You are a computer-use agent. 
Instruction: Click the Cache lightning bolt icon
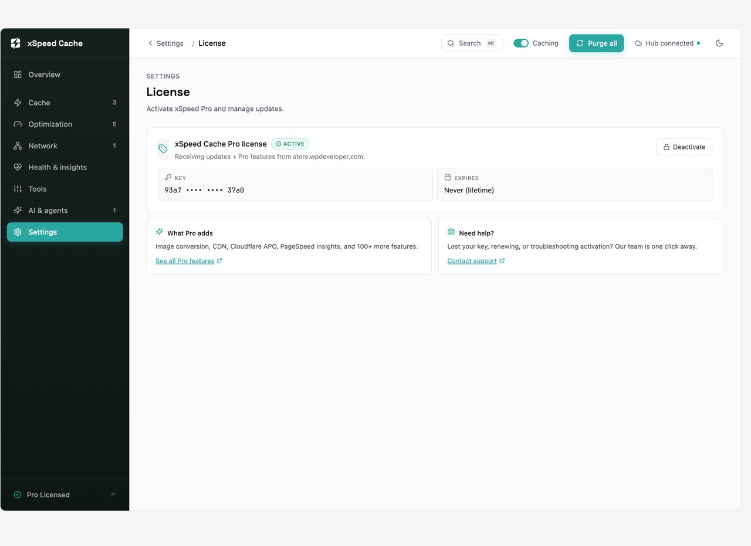point(18,103)
